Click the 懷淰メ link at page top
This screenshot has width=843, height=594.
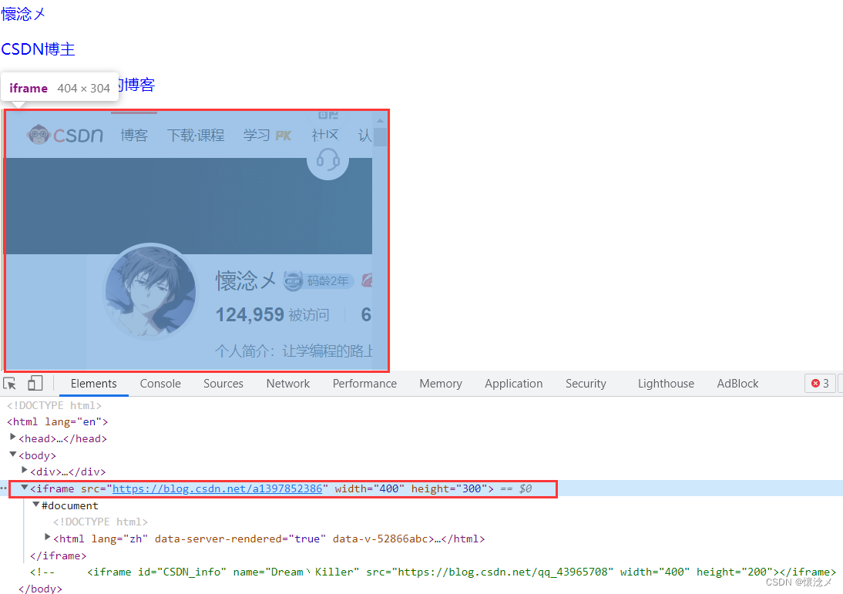coord(23,13)
